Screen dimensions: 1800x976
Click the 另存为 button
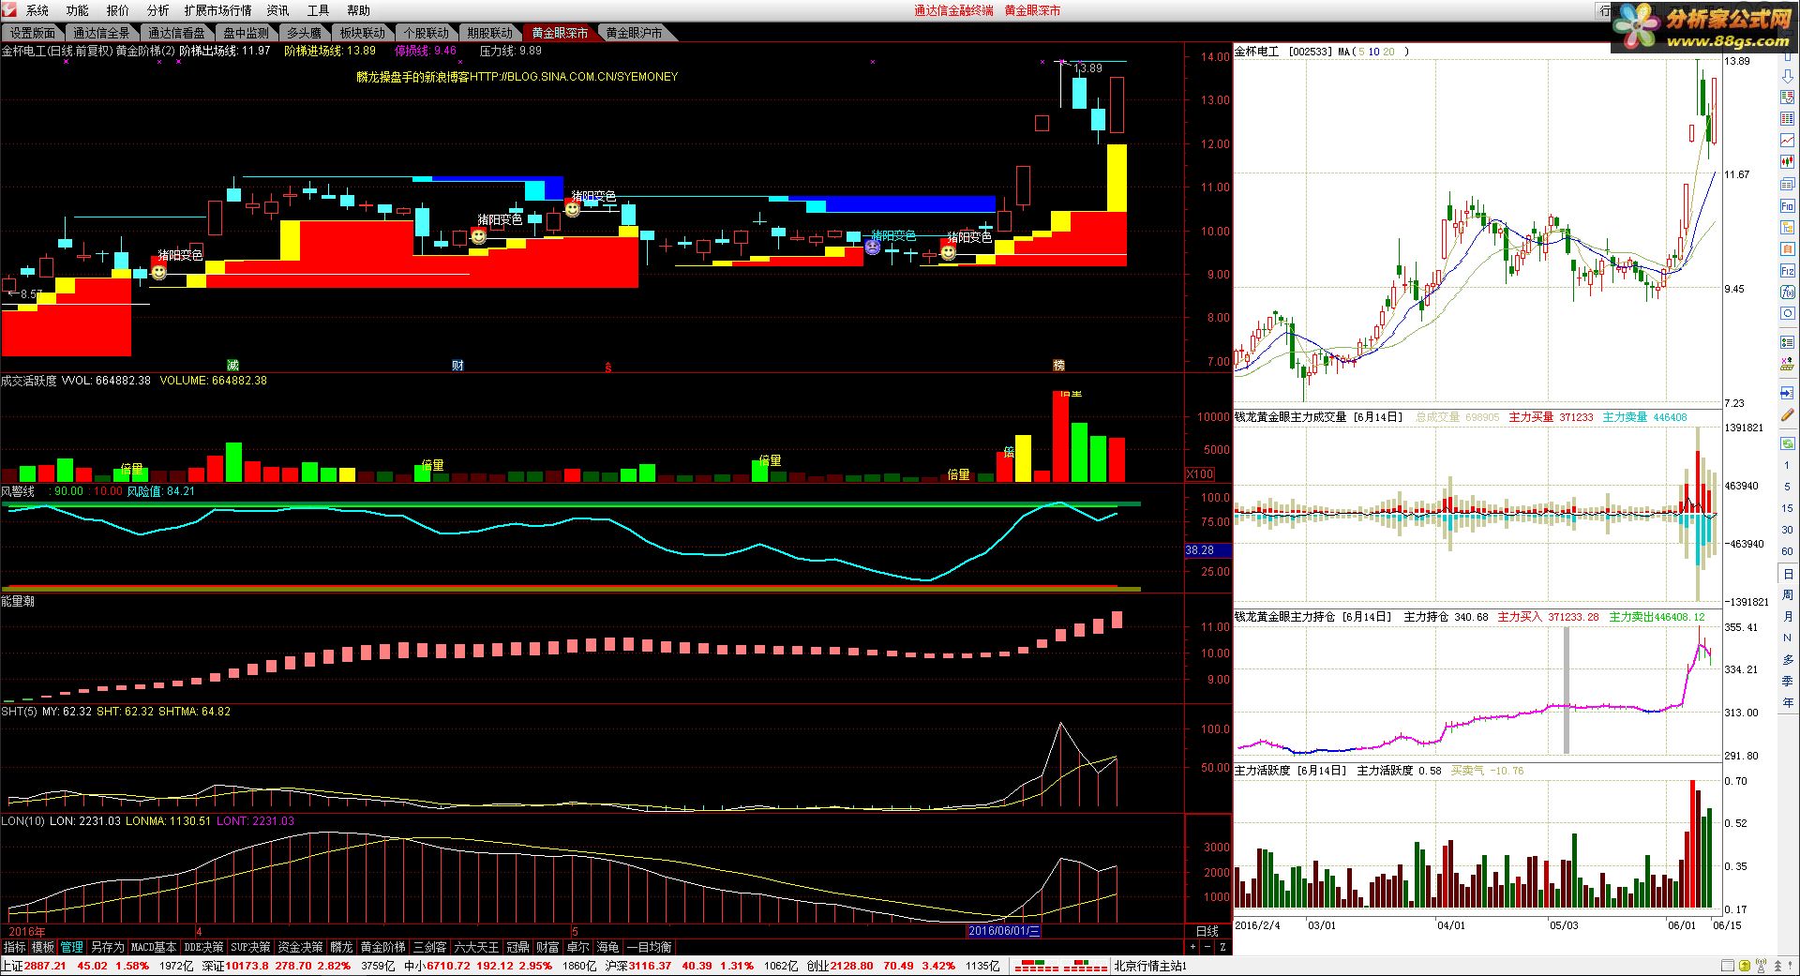click(x=107, y=947)
